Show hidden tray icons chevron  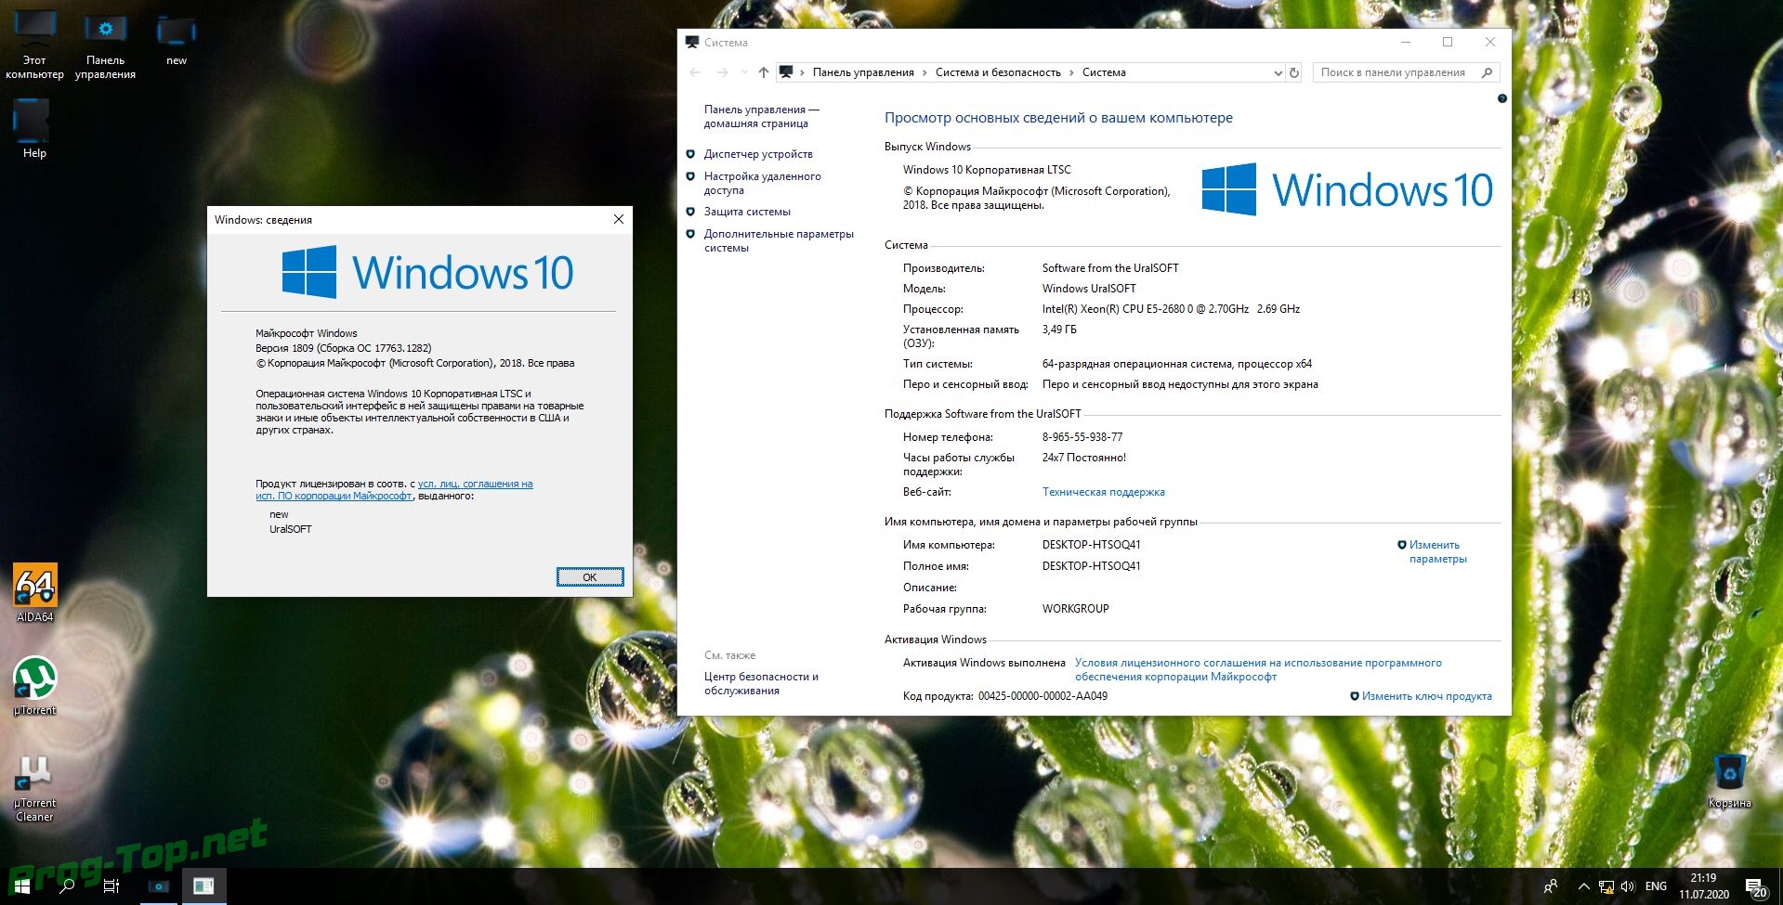pos(1583,886)
